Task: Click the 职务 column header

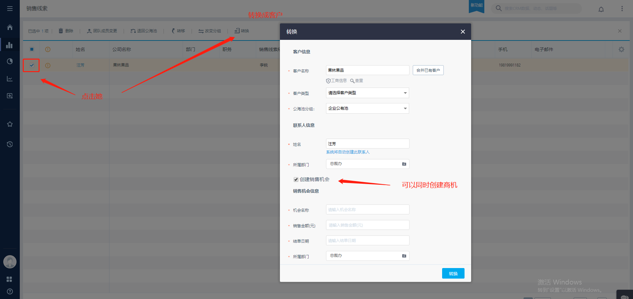Action: click(227, 49)
